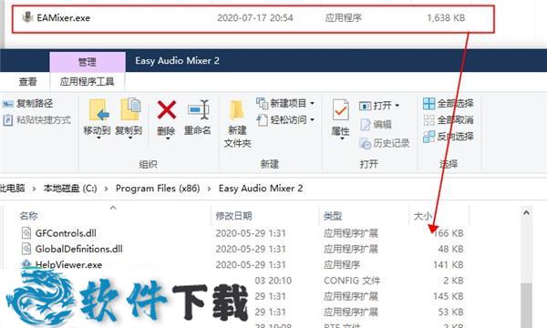Click the red X 删除 icon
This screenshot has width=547, height=328.
pyautogui.click(x=167, y=110)
